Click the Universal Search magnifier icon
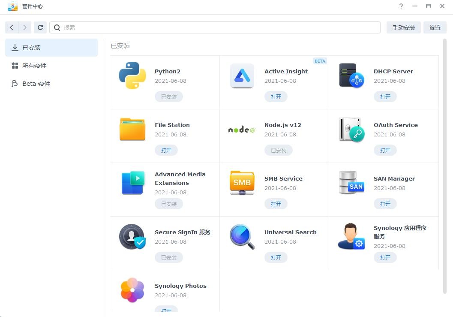The image size is (453, 317). pos(242,236)
